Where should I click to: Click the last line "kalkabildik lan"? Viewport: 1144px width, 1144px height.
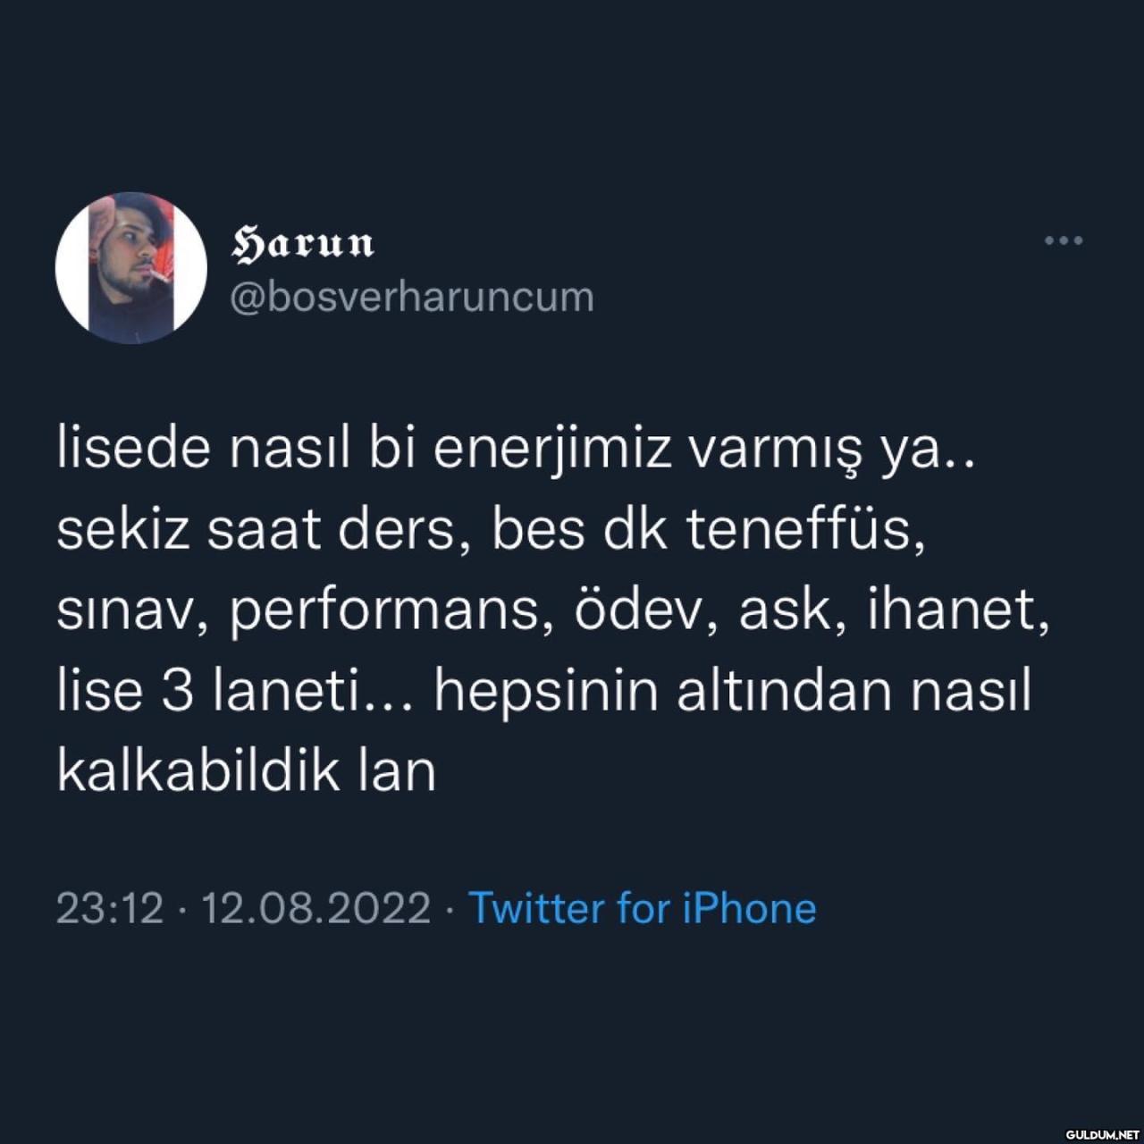coord(247,771)
